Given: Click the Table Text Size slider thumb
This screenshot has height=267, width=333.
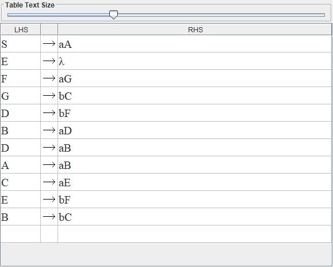Looking at the screenshot, I should (113, 14).
